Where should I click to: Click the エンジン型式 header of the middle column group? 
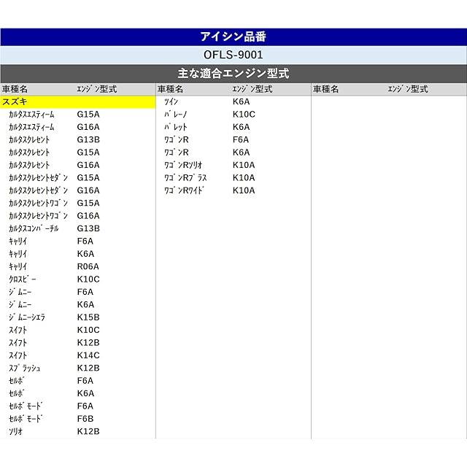coord(252,89)
